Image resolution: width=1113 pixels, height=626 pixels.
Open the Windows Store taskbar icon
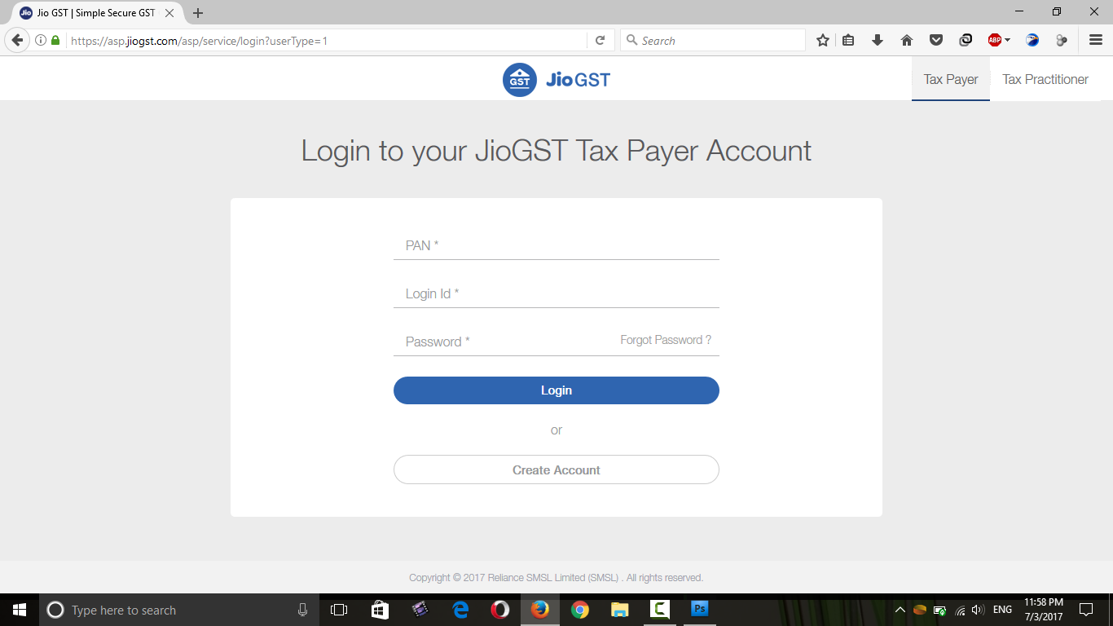click(x=380, y=610)
